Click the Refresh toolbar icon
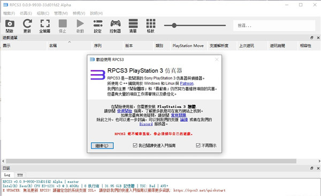This screenshot has width=321, height=196. click(x=27, y=23)
